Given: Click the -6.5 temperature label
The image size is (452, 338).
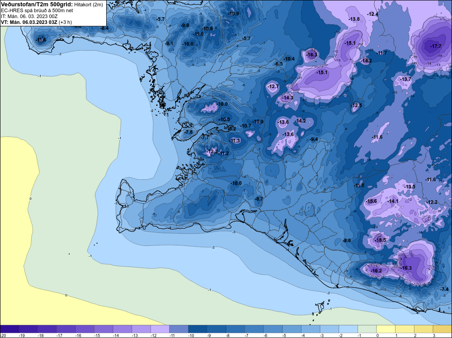Looking at the screenshot, I should pyautogui.click(x=278, y=64).
